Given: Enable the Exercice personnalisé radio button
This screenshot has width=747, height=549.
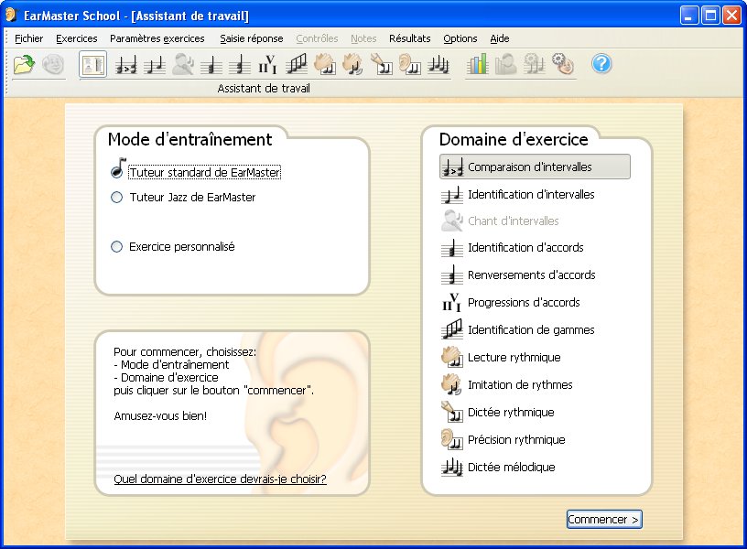Looking at the screenshot, I should 116,246.
